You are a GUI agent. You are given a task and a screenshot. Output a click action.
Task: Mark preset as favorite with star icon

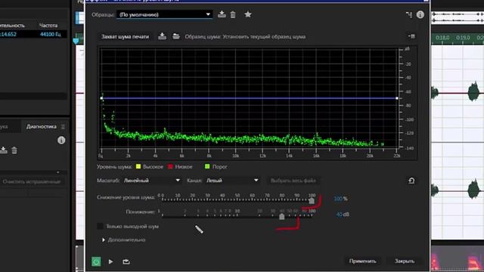point(248,14)
